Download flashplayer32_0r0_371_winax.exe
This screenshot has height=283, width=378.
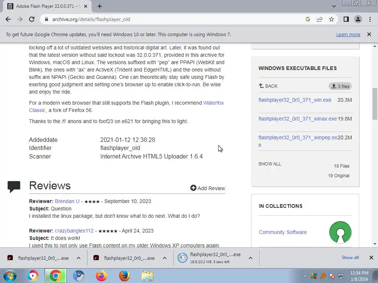tap(298, 119)
